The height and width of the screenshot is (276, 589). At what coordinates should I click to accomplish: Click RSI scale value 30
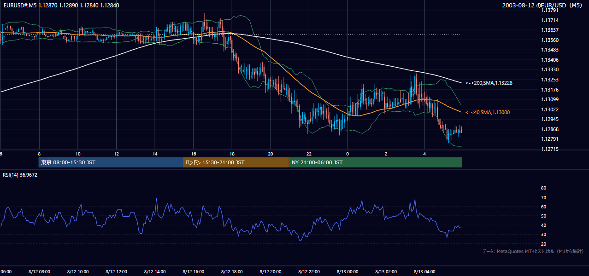point(543,234)
